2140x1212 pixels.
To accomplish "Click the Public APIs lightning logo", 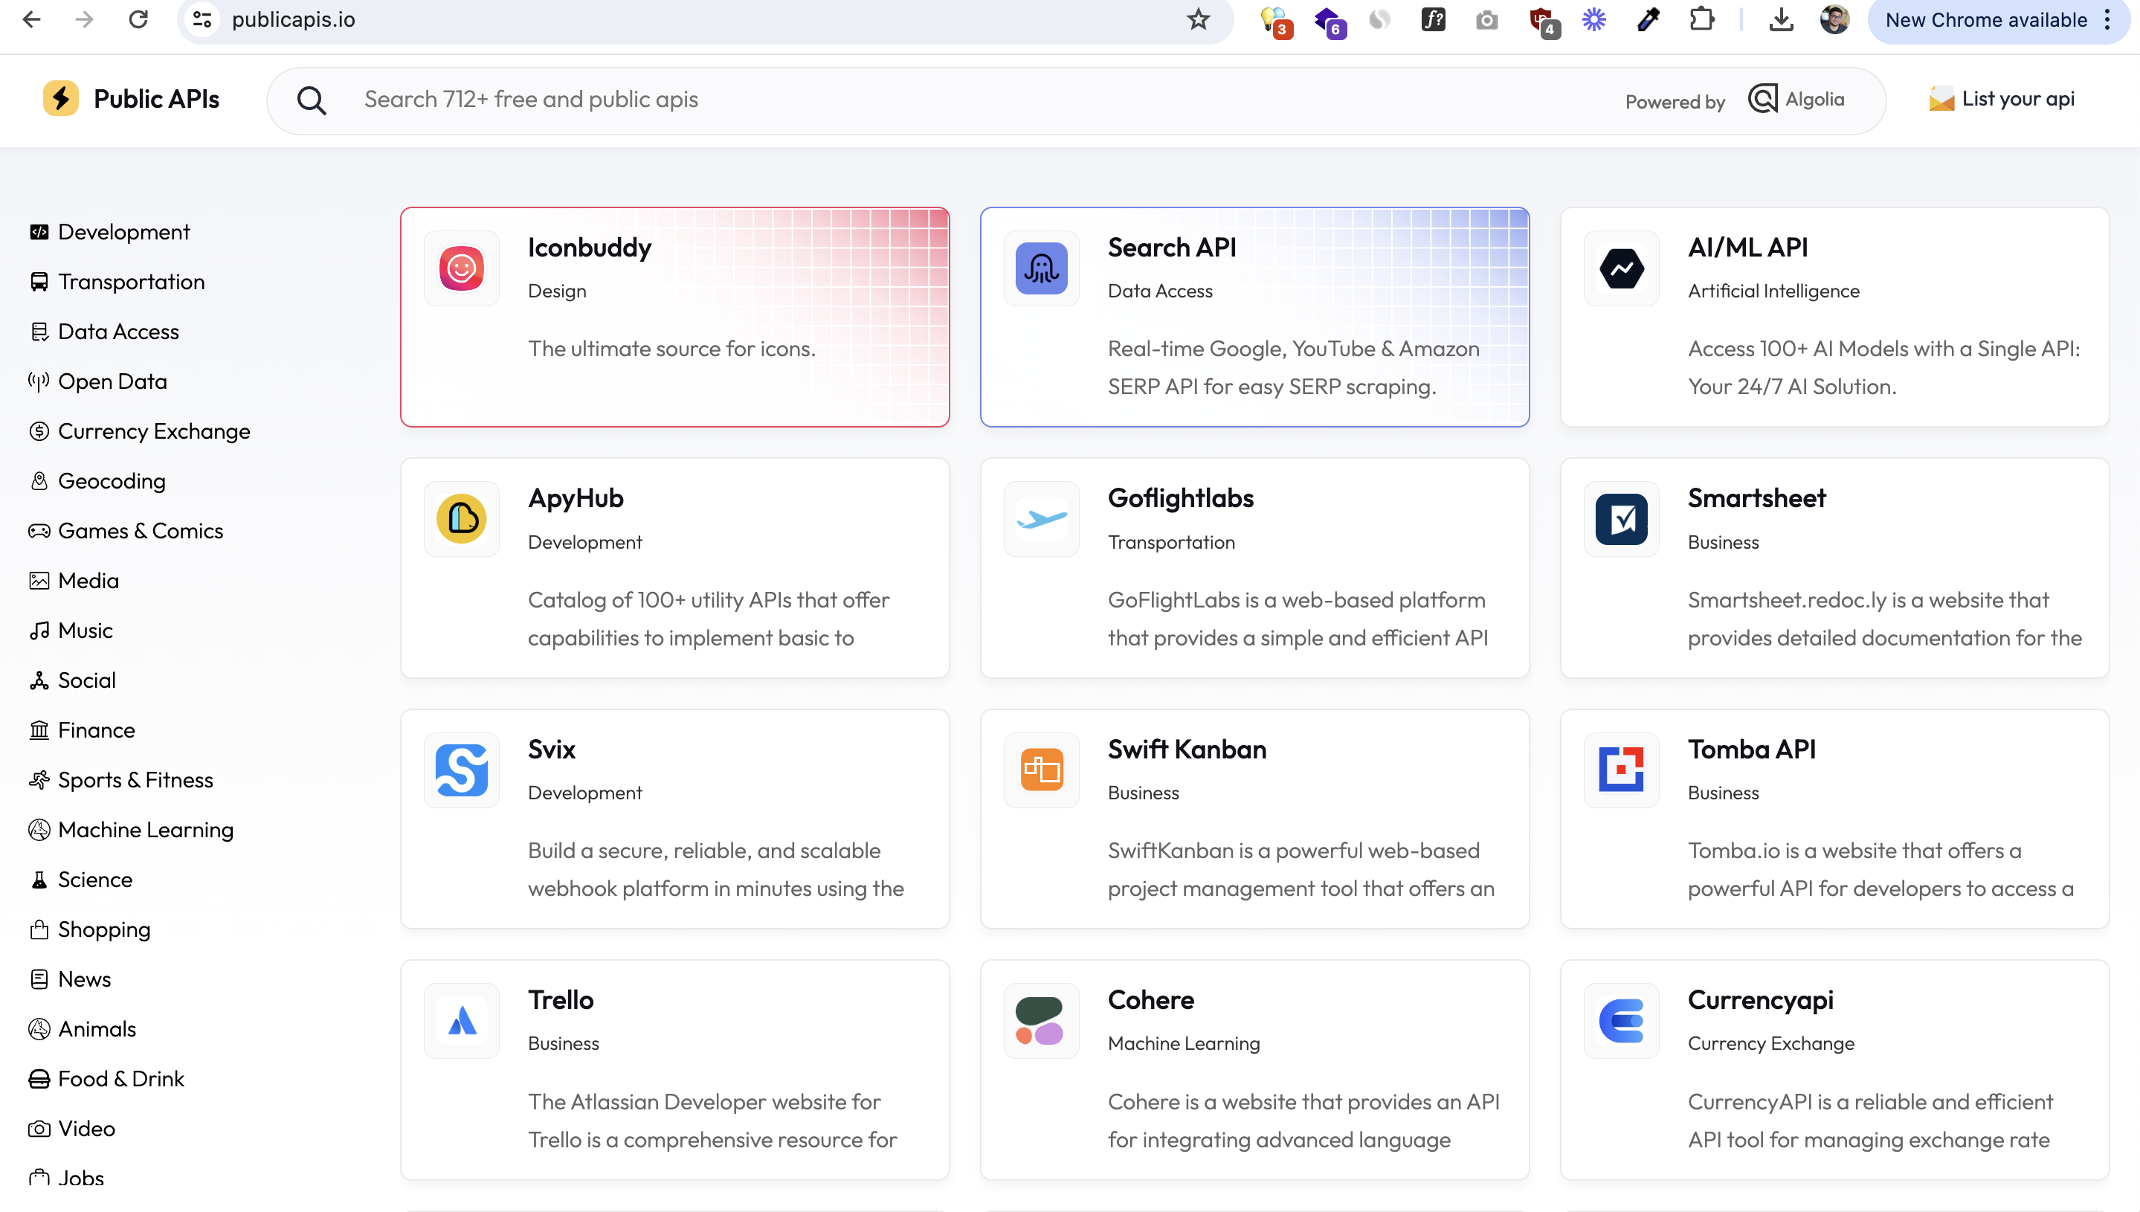I will (x=61, y=99).
